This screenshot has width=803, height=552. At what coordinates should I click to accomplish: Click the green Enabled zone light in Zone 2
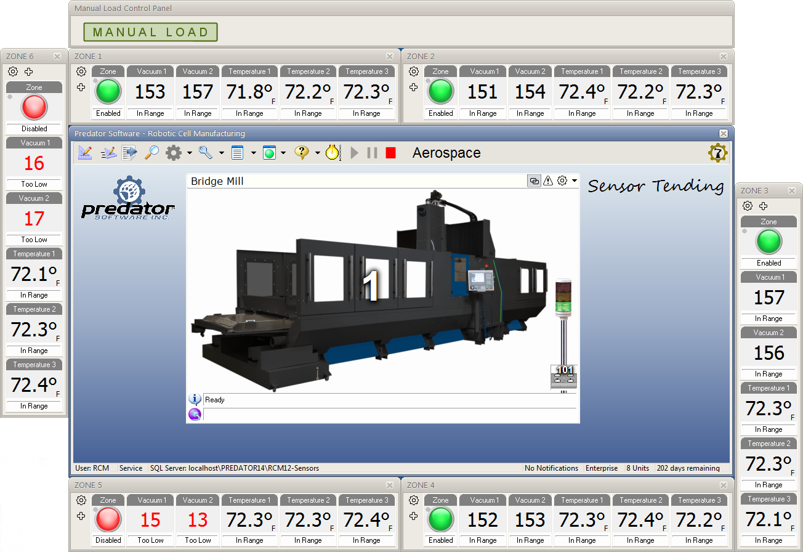pos(440,92)
